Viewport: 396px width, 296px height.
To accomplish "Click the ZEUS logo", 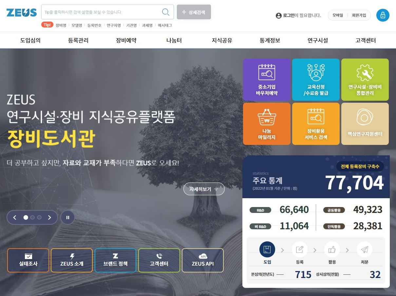I will (x=22, y=12).
